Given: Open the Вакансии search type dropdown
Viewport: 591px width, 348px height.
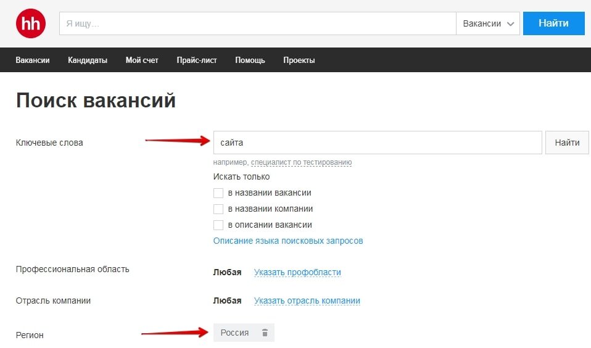Looking at the screenshot, I should [488, 23].
